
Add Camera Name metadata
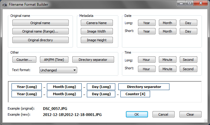coord(97,23)
